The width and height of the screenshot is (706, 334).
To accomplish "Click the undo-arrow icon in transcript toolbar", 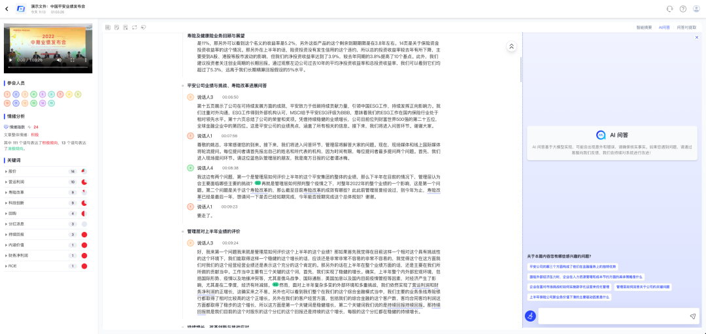I will [144, 27].
